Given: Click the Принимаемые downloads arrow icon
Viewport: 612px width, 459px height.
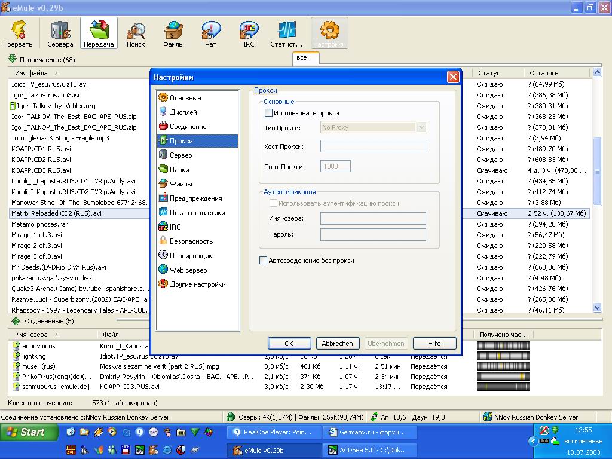Looking at the screenshot, I should click(x=13, y=59).
